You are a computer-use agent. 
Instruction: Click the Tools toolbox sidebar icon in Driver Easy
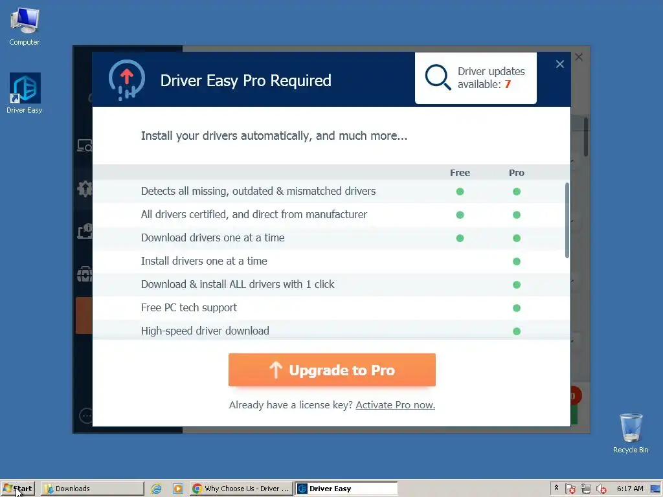point(85,274)
